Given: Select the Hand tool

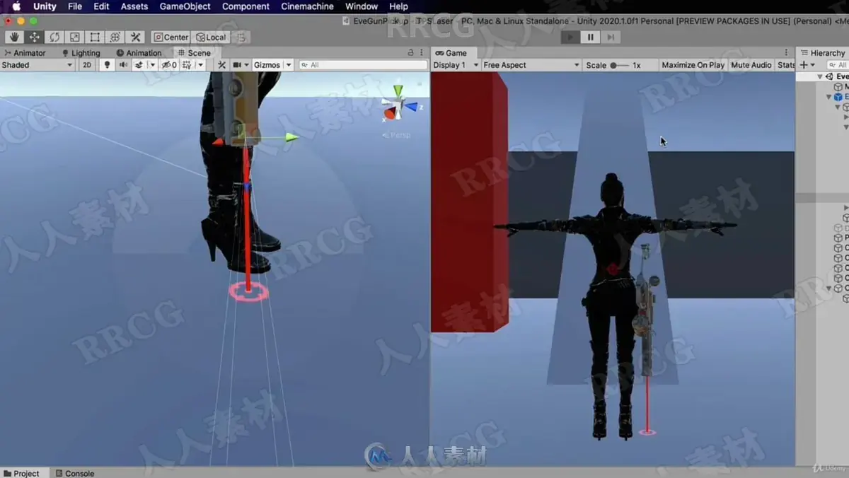Looking at the screenshot, I should click(14, 37).
